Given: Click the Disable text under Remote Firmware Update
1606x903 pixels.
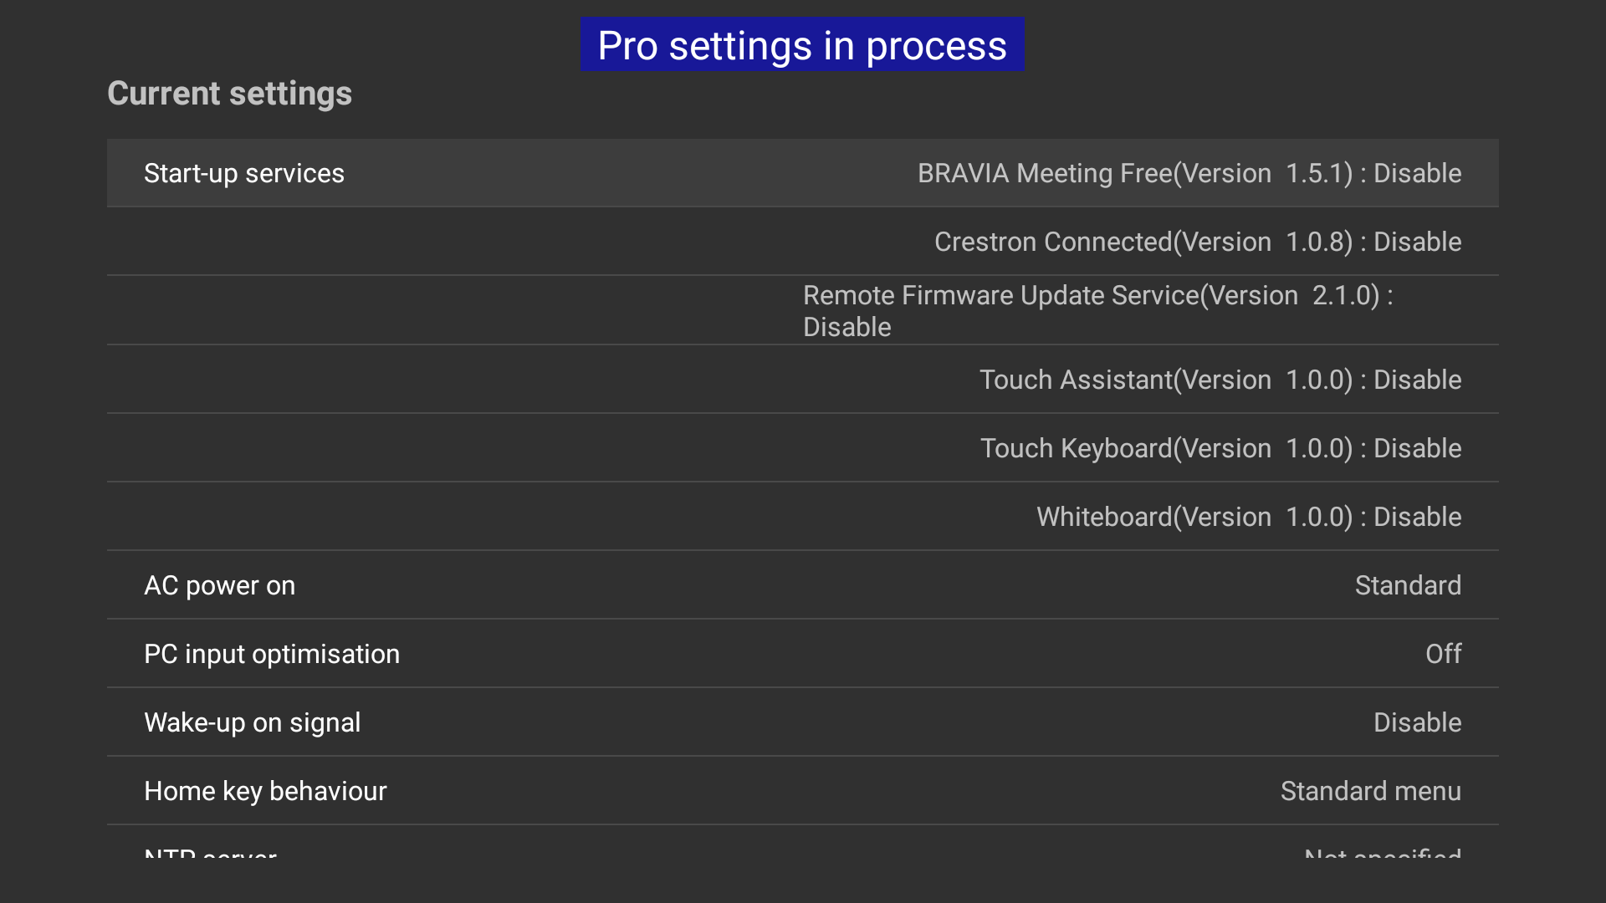Looking at the screenshot, I should tap(846, 327).
